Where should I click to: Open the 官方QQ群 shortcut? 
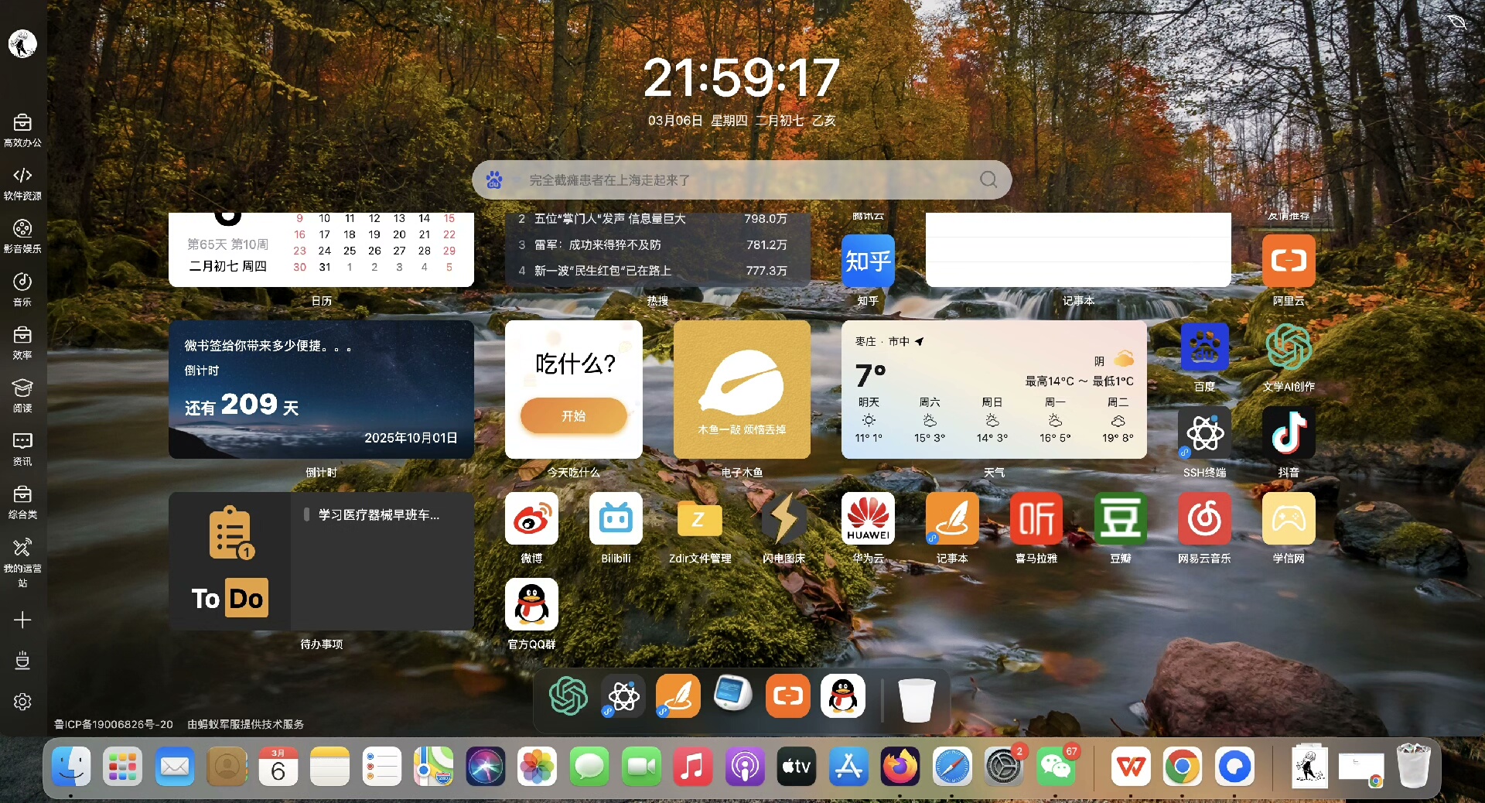[531, 604]
